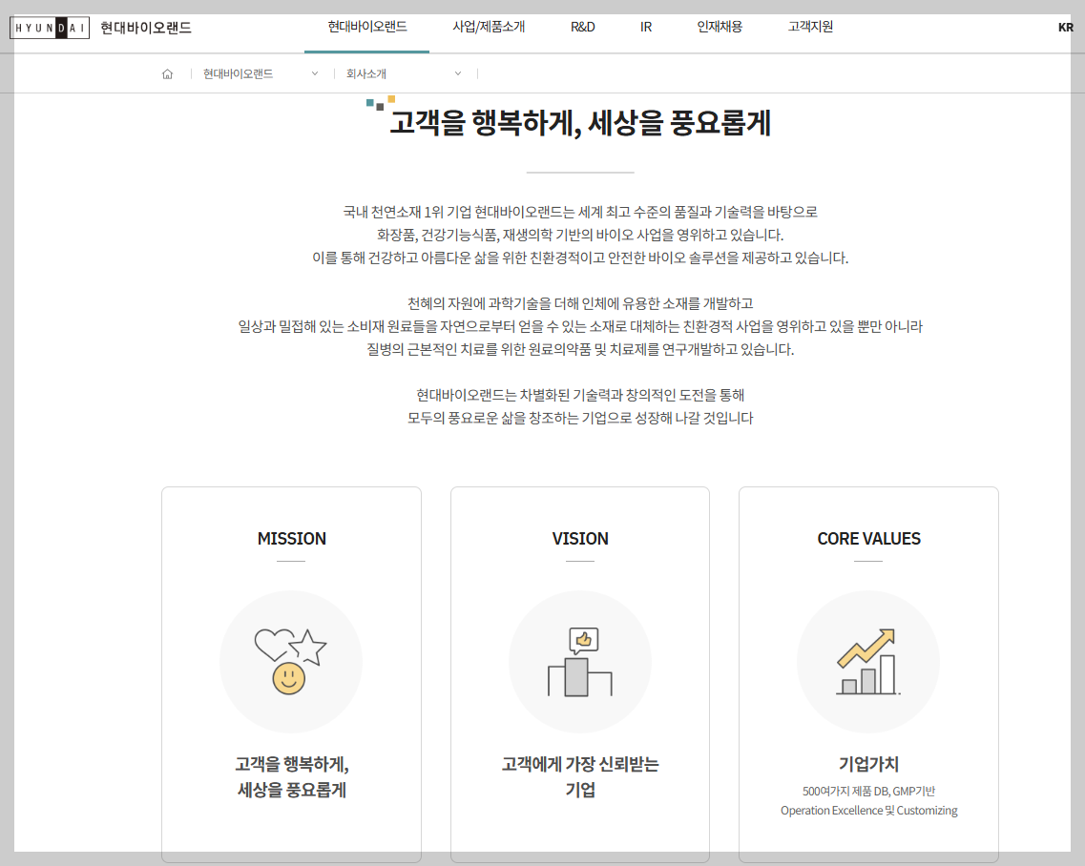Click the 기업가치 text in CORE VALUES card

pyautogui.click(x=868, y=764)
